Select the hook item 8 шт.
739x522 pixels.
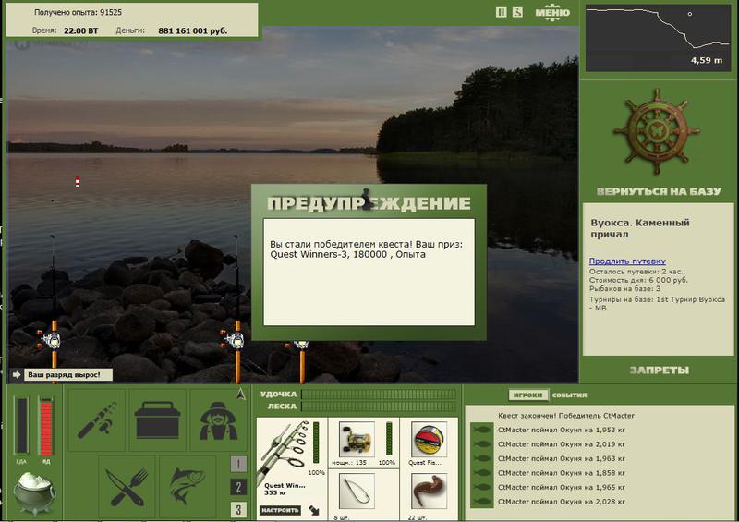357,492
